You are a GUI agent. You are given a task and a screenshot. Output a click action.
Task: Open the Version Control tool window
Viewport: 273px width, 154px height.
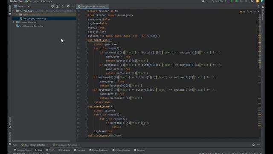[x=23, y=150]
